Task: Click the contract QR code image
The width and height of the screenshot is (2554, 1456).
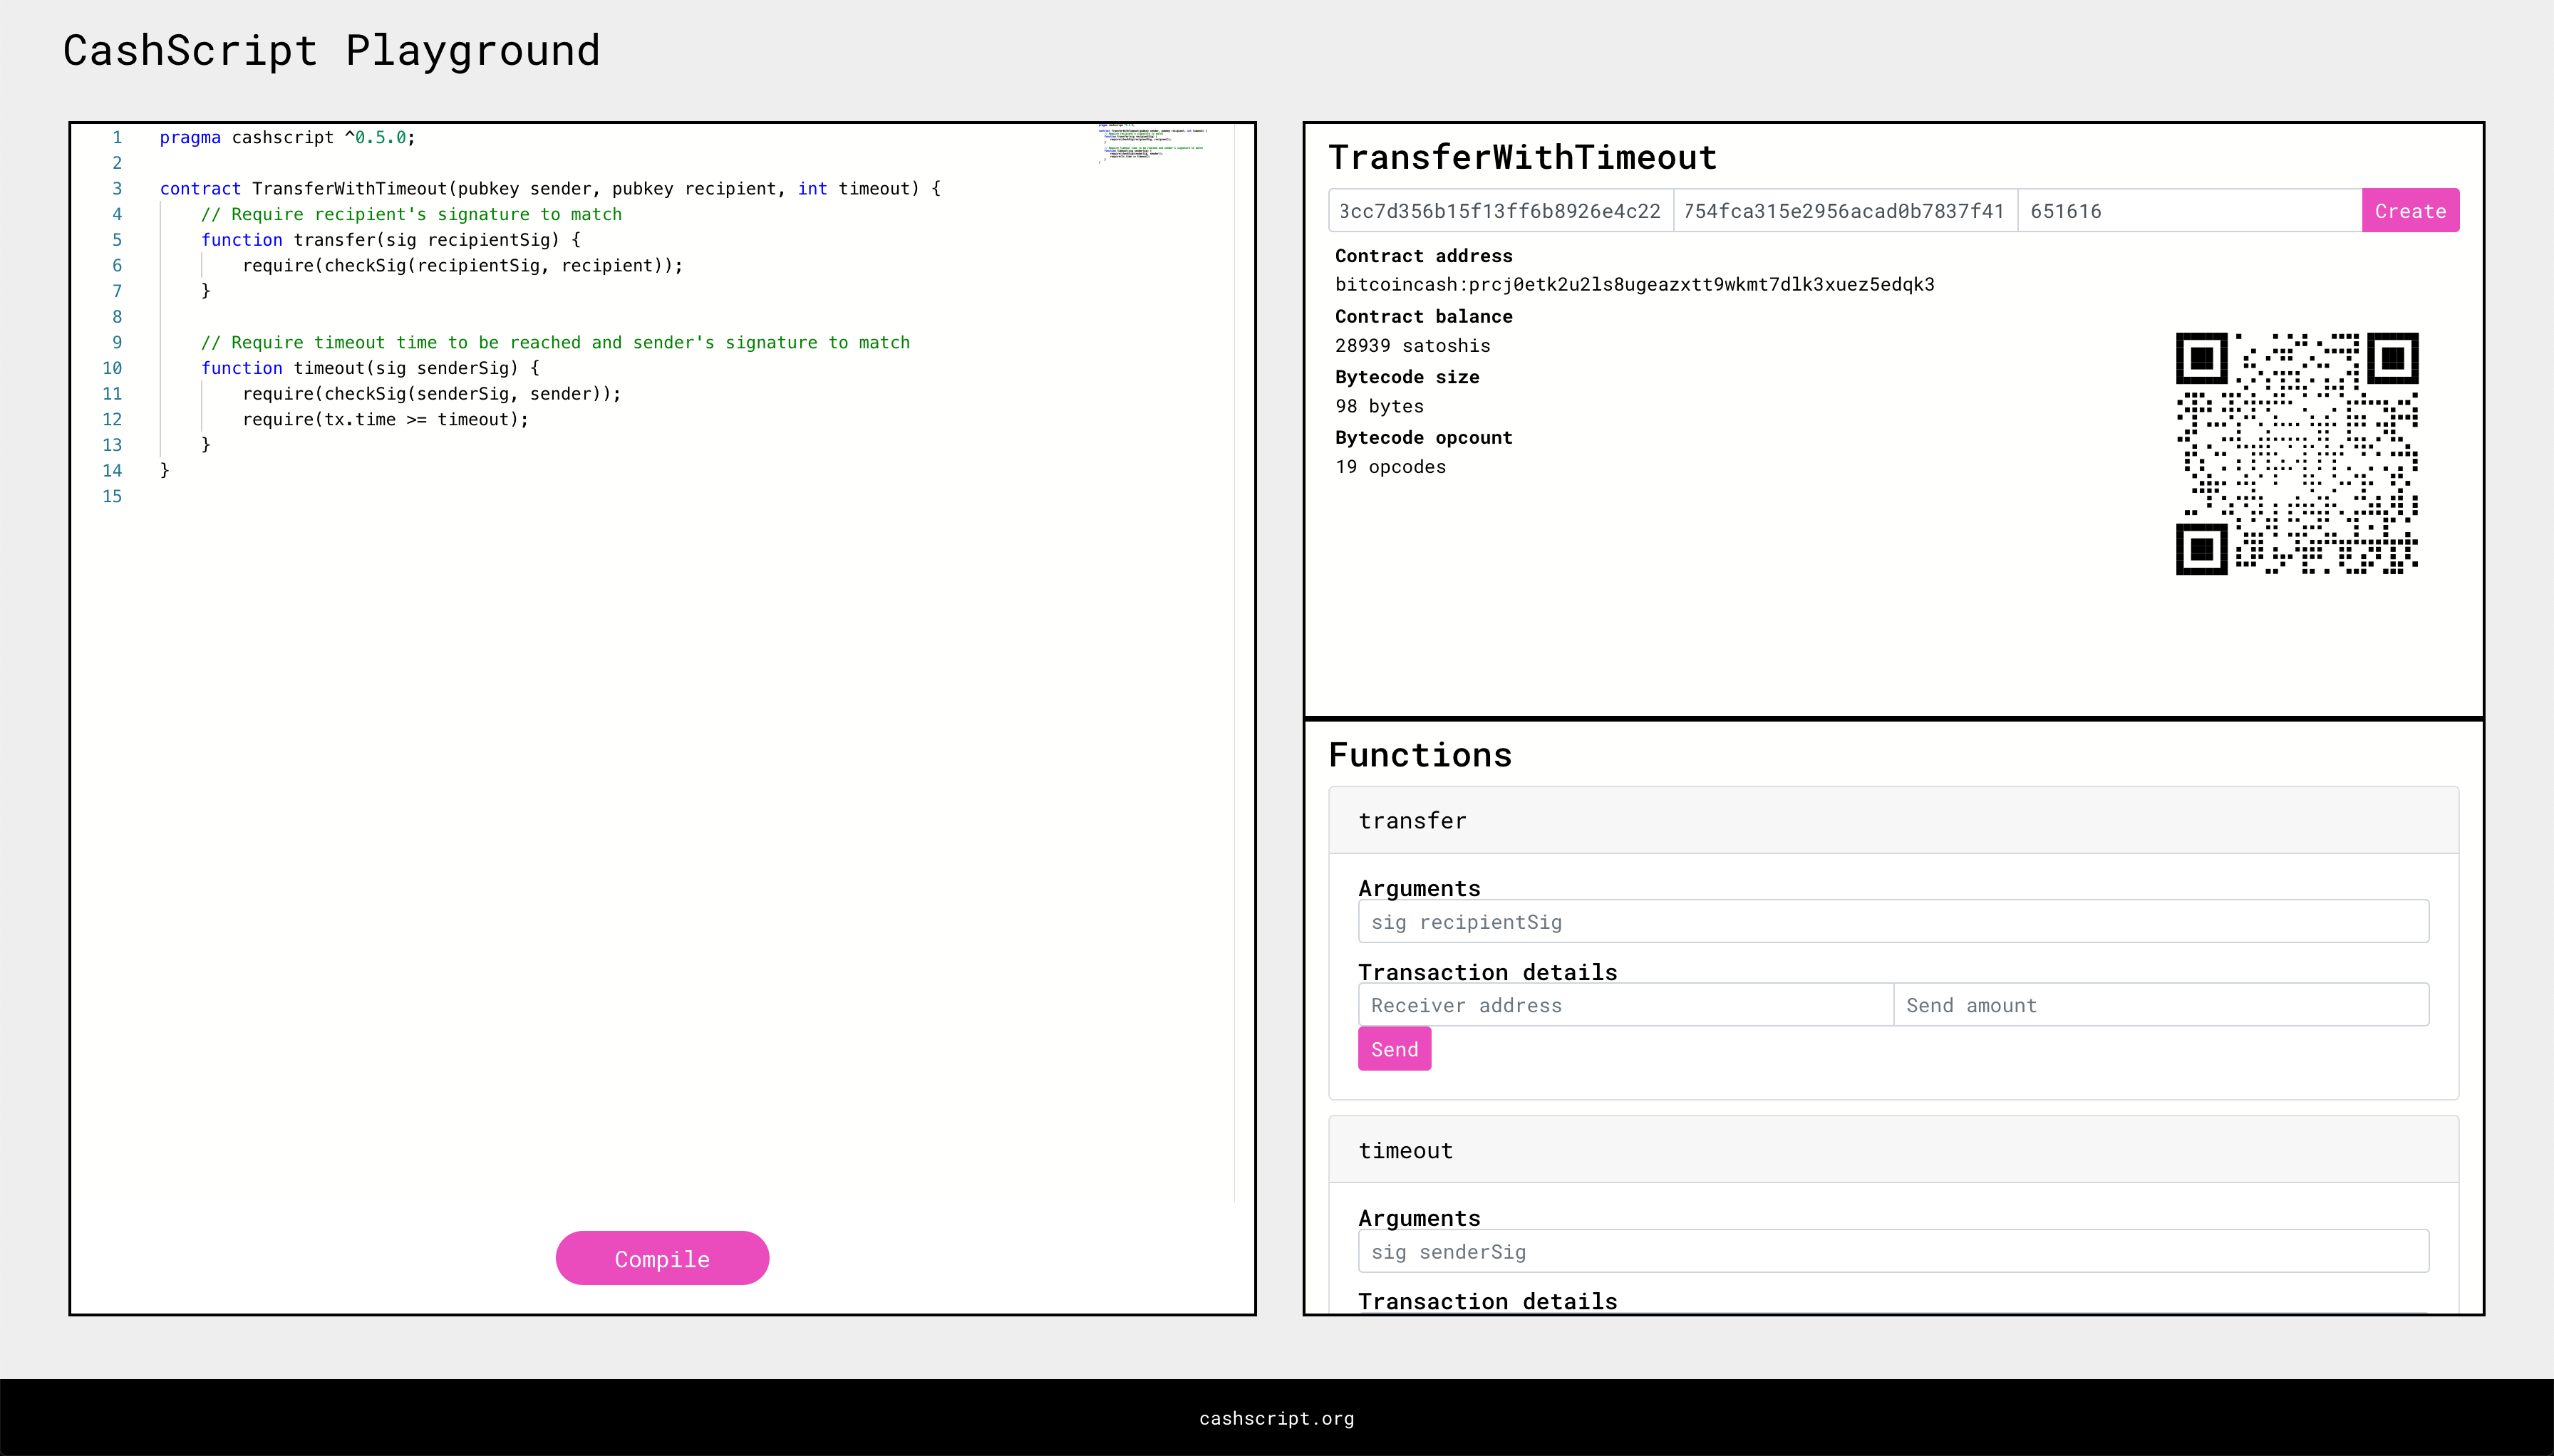Action: [x=2297, y=453]
